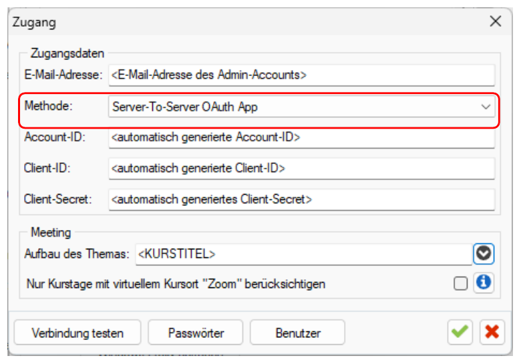Open the info icon next to the Zoom checkbox
The width and height of the screenshot is (519, 362).
[484, 283]
